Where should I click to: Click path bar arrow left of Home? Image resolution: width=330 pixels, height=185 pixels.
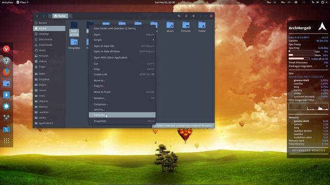coord(50,16)
